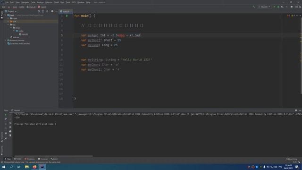Click the Structure vertical sidebar tab
This screenshot has width=302, height=170.
coord(2,136)
